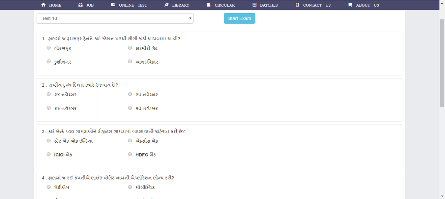The width and height of the screenshot is (445, 199).
Task: Open the CIRCULAR menu item
Action: pyautogui.click(x=224, y=5)
